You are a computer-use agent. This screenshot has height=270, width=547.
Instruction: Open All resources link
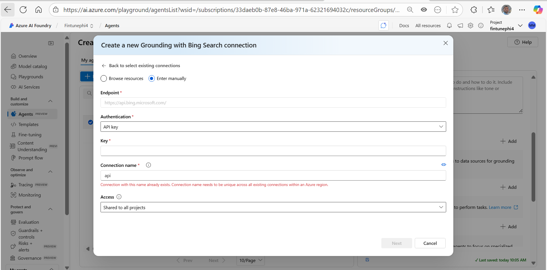(x=428, y=25)
